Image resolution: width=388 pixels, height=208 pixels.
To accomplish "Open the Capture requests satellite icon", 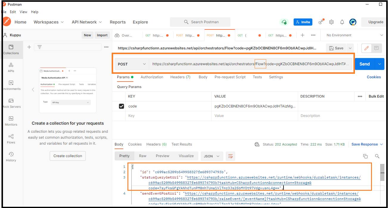I will click(321, 22).
